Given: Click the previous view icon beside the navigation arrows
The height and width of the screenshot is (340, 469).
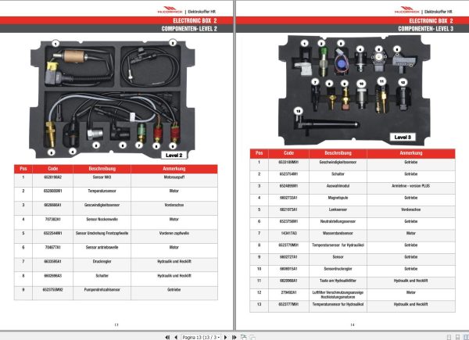Looking at the screenshot, I should (244, 338).
